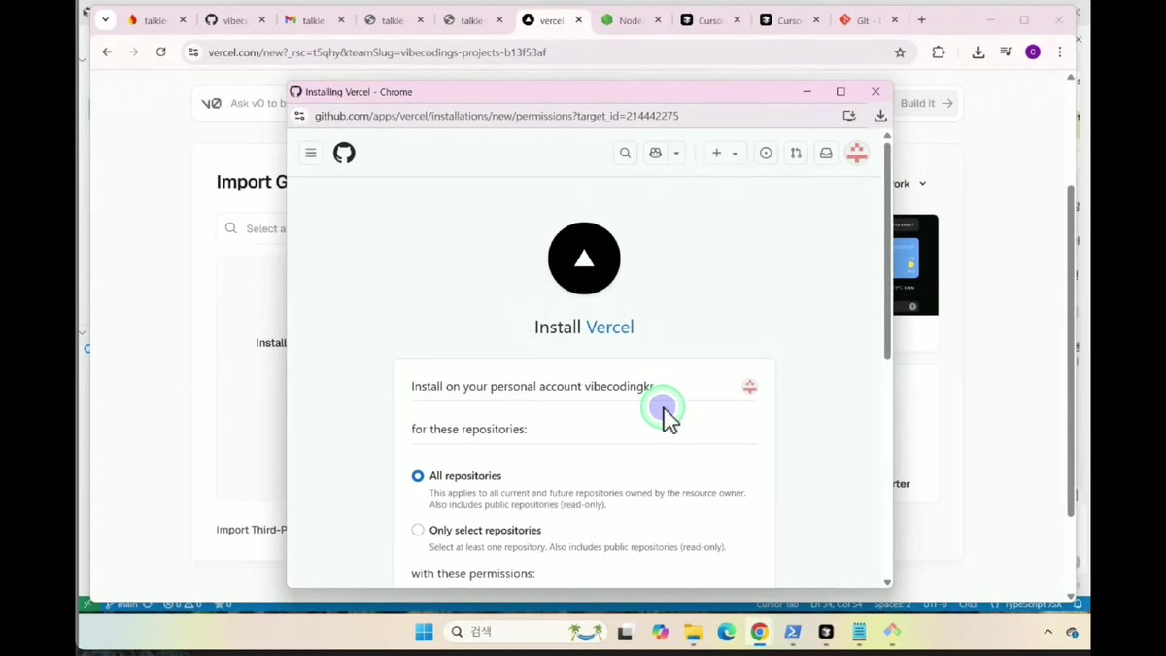Image resolution: width=1166 pixels, height=656 pixels.
Task: Open the GitHub Copilot icon
Action: click(656, 153)
